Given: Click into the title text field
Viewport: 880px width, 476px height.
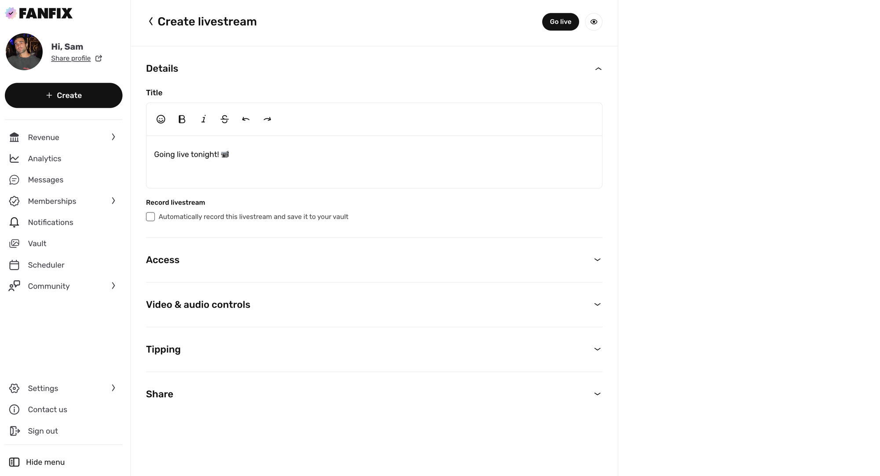Looking at the screenshot, I should click(x=374, y=162).
